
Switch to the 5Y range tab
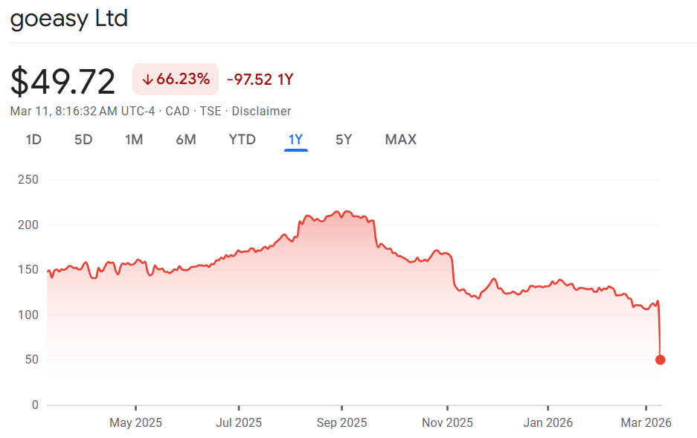344,139
